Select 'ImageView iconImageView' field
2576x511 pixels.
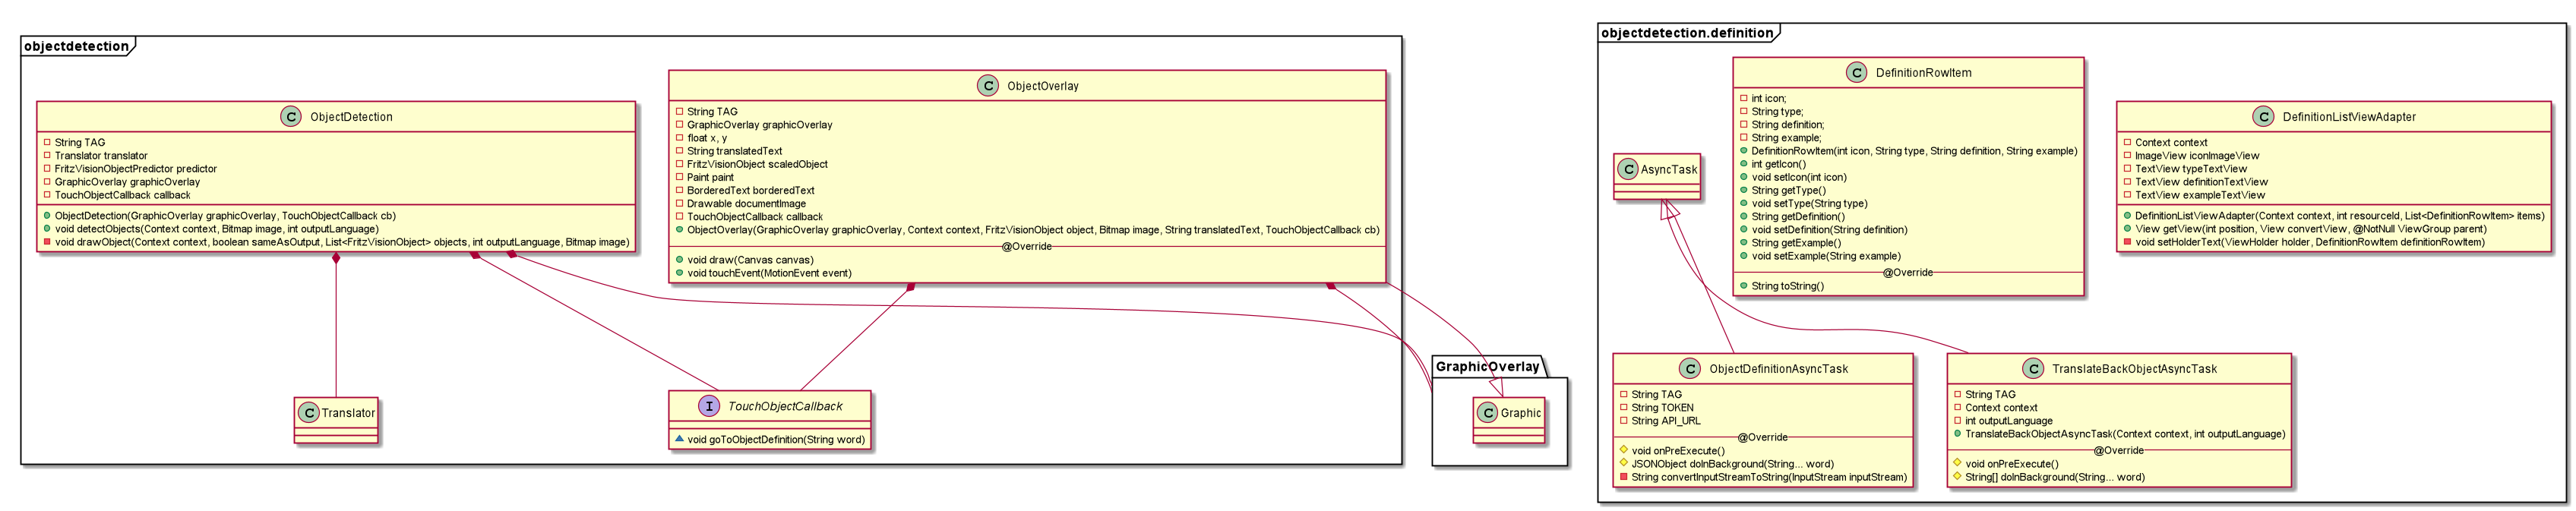click(2197, 156)
